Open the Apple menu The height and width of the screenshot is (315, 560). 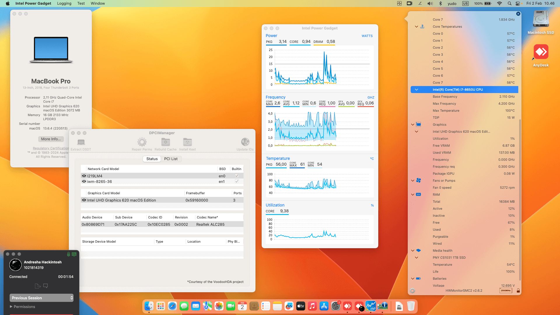pyautogui.click(x=8, y=3)
